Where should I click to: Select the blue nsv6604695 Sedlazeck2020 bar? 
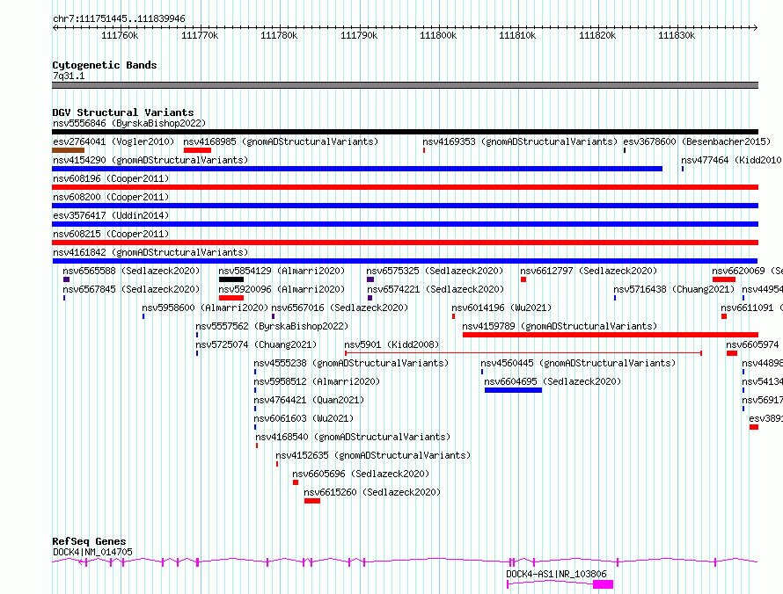coord(513,390)
